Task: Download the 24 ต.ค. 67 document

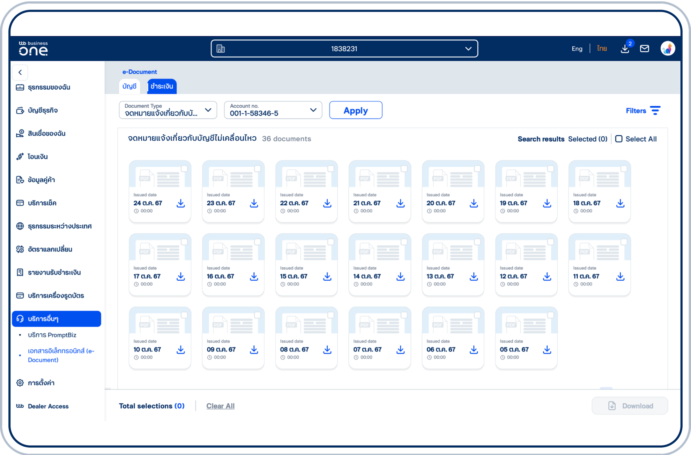Action: [x=180, y=203]
